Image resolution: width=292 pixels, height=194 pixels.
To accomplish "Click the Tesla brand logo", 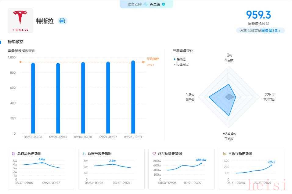I will point(20,21).
